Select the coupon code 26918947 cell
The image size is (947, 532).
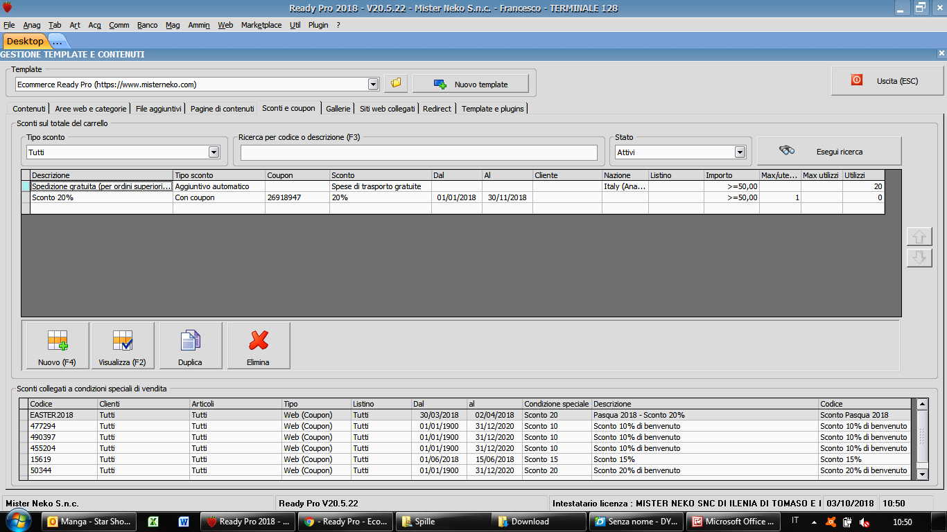pos(297,197)
